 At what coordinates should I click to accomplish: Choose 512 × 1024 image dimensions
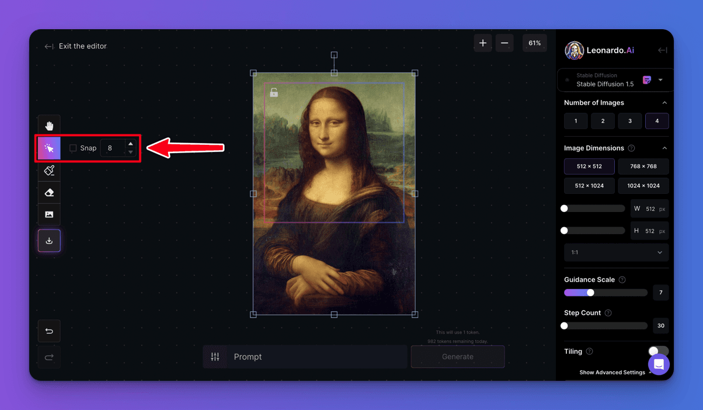coord(589,186)
